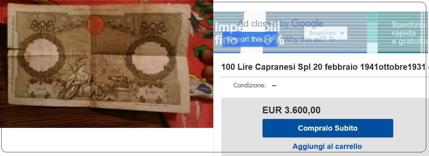This screenshot has width=429, height=156.
Task: Click the AdChoices triangle icon
Action: coord(332,39)
